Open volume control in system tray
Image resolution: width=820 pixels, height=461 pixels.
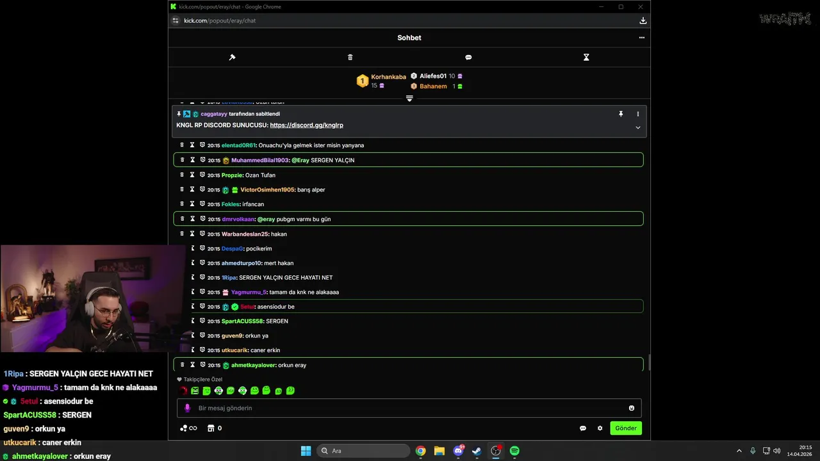pos(777,451)
